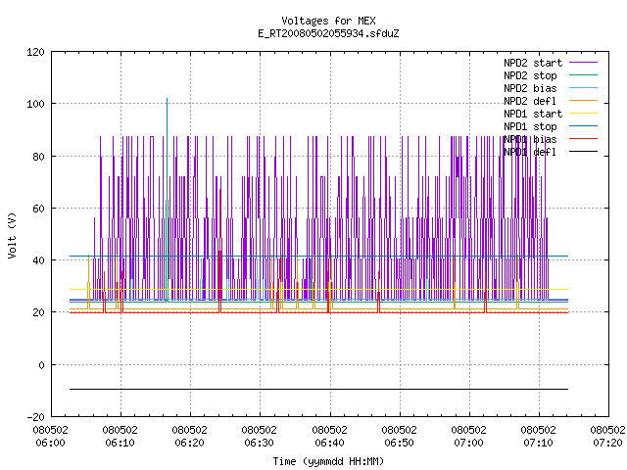Click the x-axis tick label 06:40
The height and width of the screenshot is (470, 627).
329,443
